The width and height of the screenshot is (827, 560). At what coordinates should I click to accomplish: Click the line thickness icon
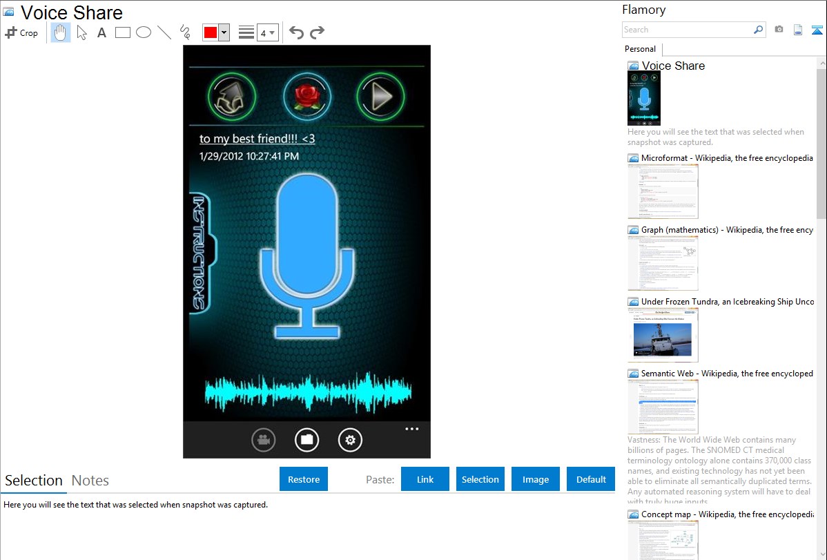coord(246,32)
